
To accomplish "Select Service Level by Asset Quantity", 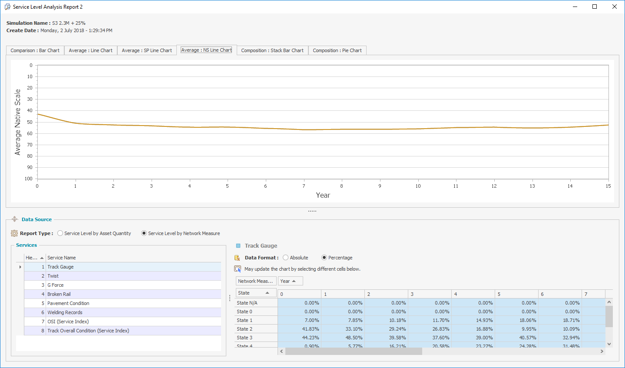I will pos(60,233).
